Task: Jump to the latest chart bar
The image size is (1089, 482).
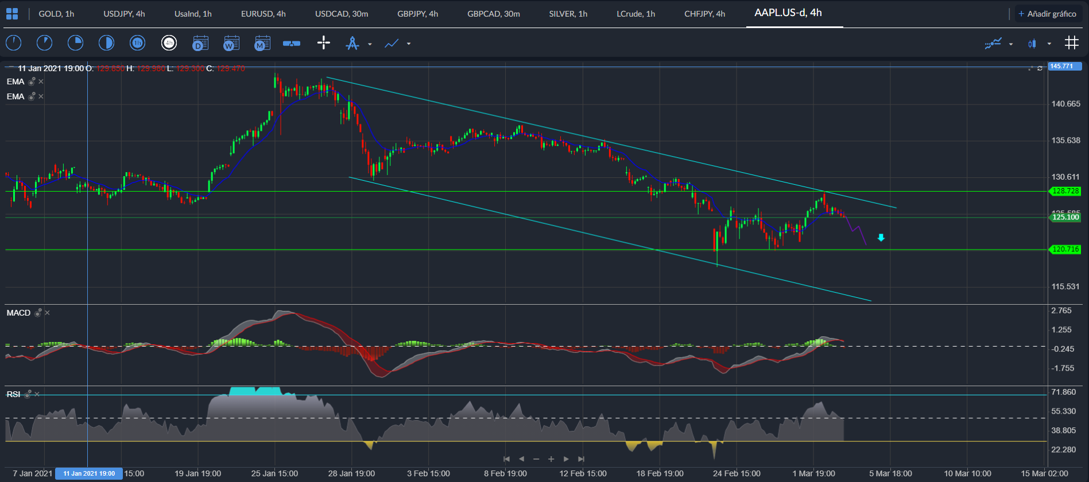Action: click(x=581, y=458)
